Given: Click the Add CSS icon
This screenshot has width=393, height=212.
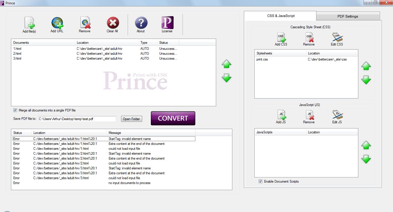Looking at the screenshot, I should [x=281, y=37].
